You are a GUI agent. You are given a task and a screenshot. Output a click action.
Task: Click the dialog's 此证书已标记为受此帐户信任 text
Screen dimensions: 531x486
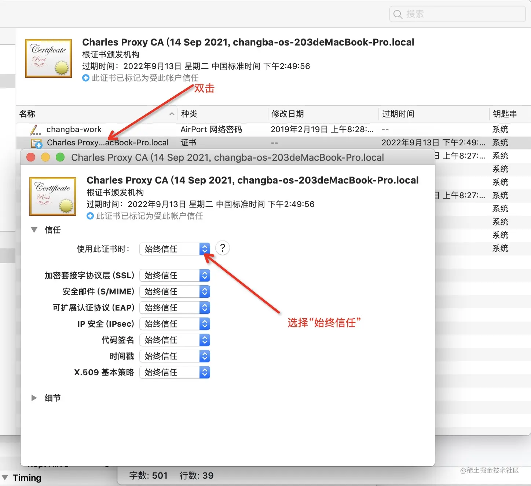150,216
